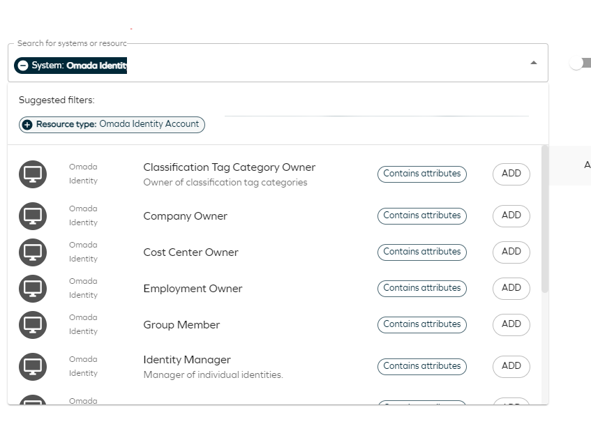Screen dimensions: 591x447
Task: Open Contains attributes for Cost Center Owner
Action: pos(421,252)
